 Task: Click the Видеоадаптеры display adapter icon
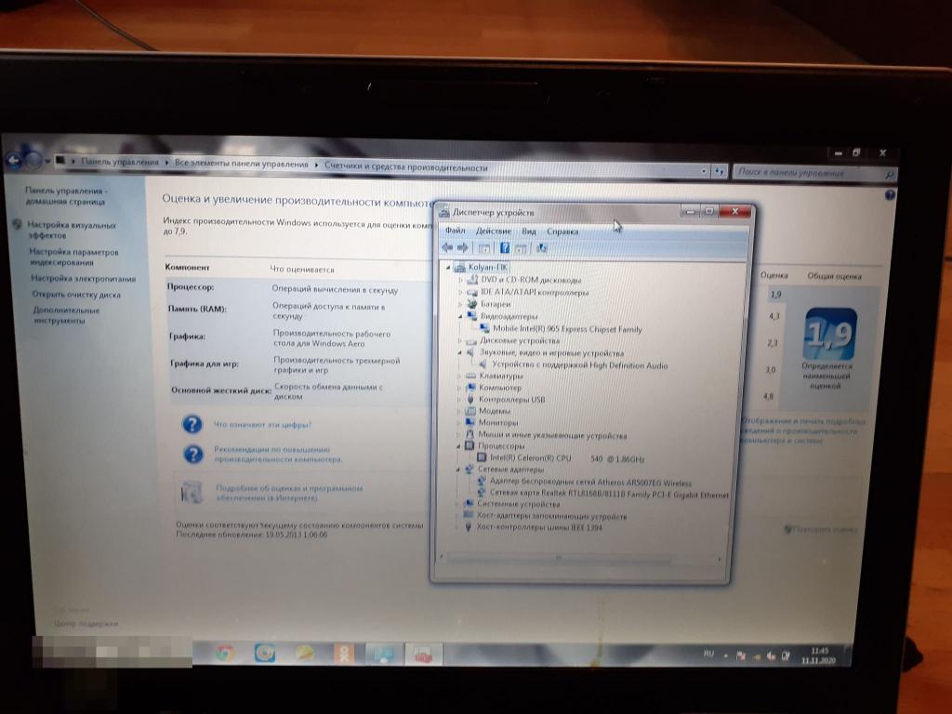point(471,316)
